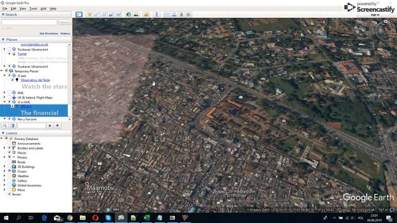Enable the UK & Ireland, Flight Maps checkbox
Screen dimensions: 397x223
(x=9, y=97)
